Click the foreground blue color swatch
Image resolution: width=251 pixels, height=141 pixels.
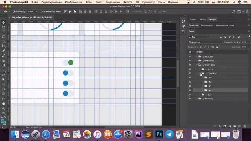2,121
